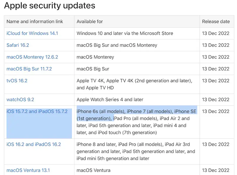
Task: Open the iOS 16.2 and iPadOS 16.2 link
Action: 34,144
